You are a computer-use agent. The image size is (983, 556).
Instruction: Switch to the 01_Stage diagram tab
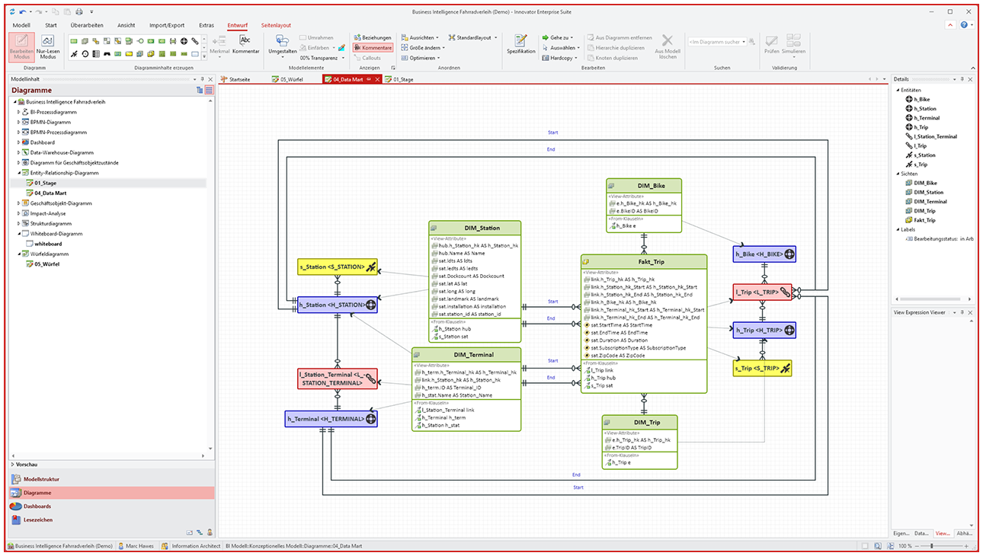click(402, 78)
